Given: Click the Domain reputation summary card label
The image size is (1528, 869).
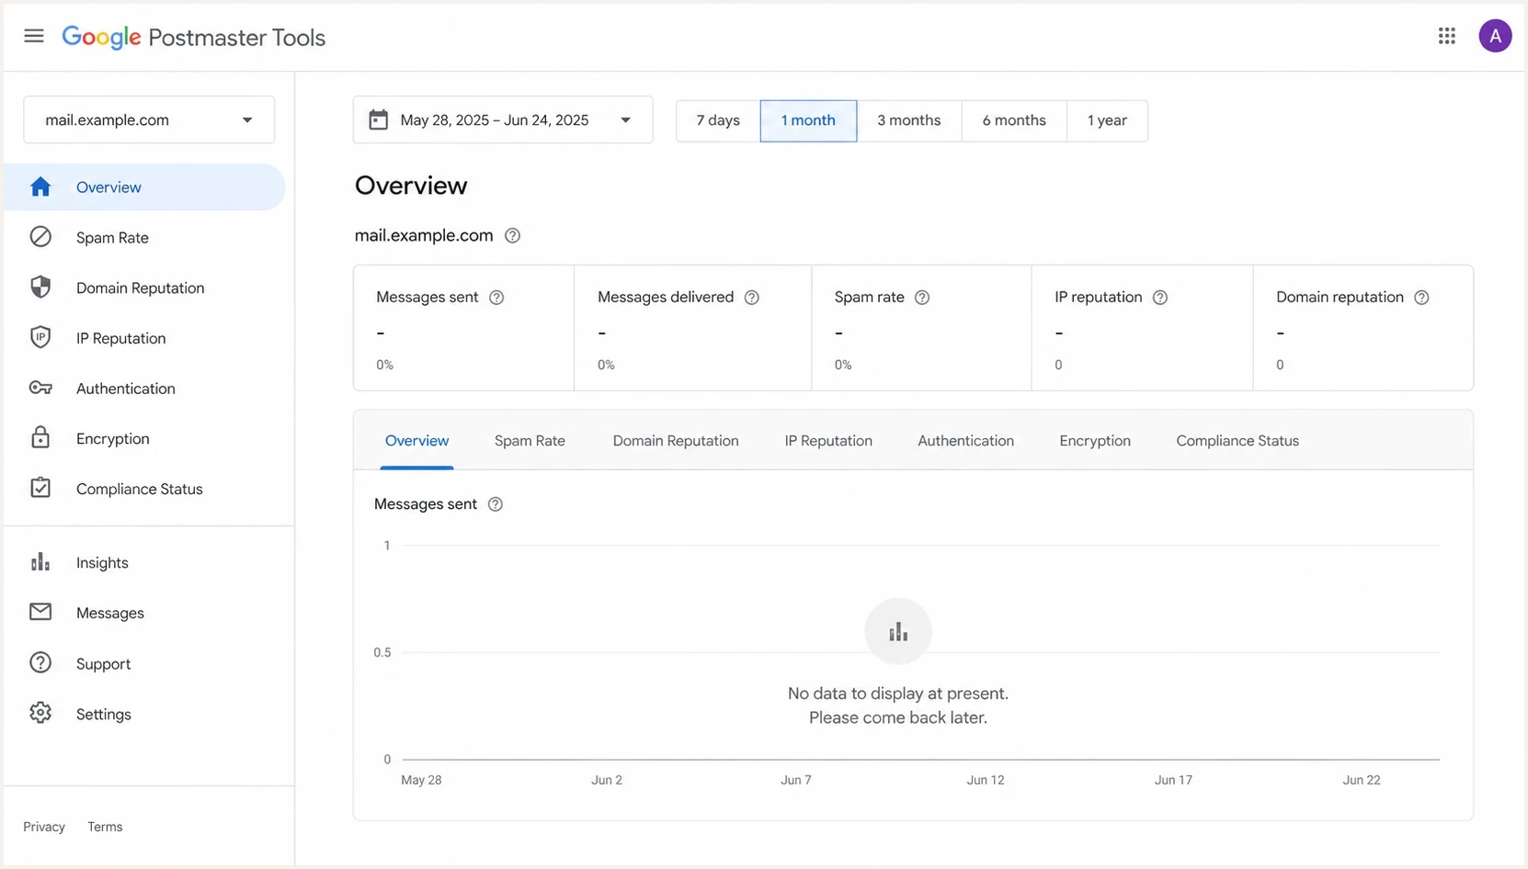Looking at the screenshot, I should point(1340,297).
